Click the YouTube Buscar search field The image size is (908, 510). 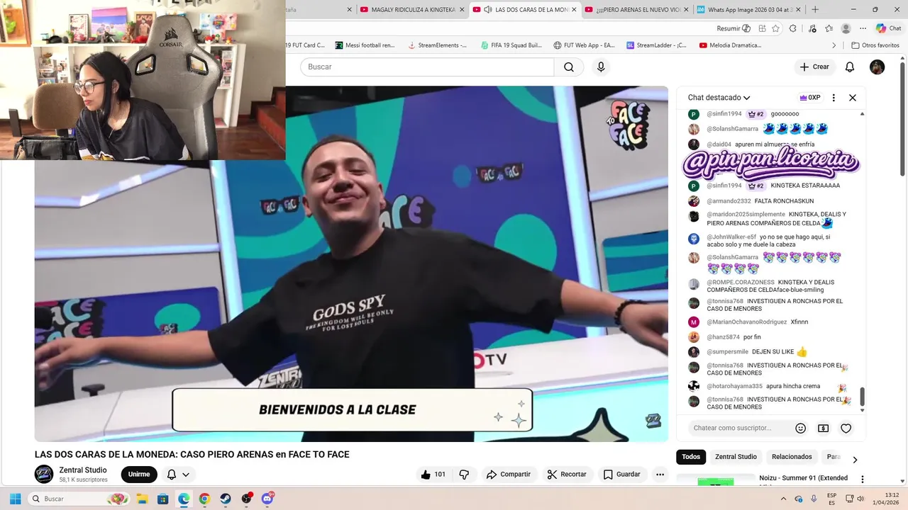(427, 67)
